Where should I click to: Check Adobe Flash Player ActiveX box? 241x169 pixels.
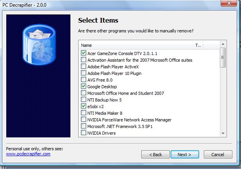click(83, 66)
